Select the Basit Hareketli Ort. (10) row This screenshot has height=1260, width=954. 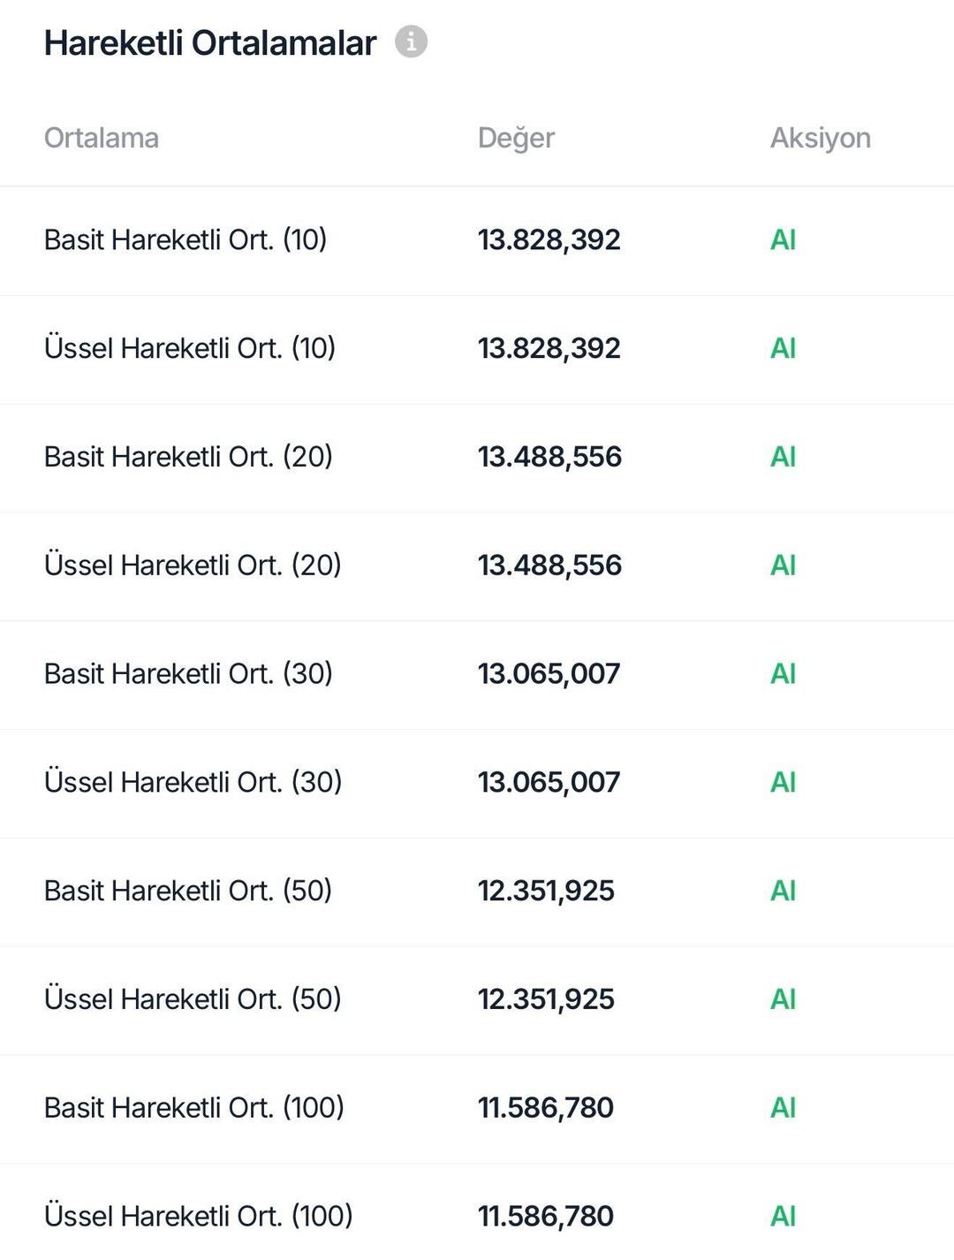[x=185, y=239]
